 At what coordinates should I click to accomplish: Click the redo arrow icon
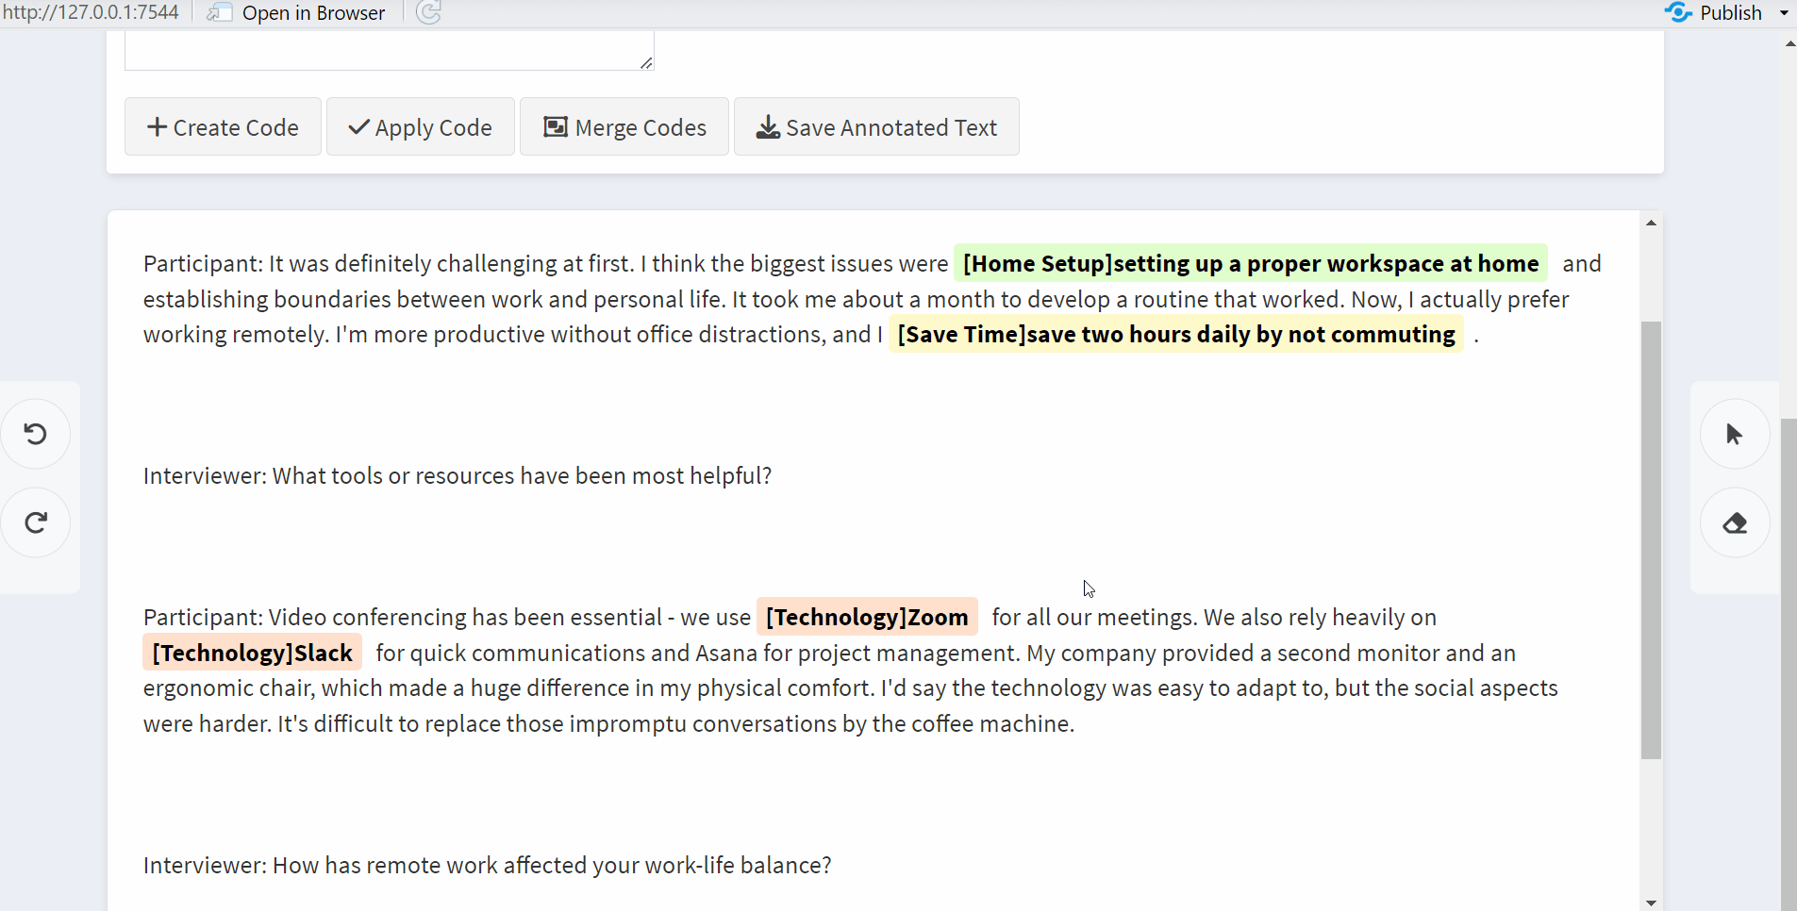36,522
